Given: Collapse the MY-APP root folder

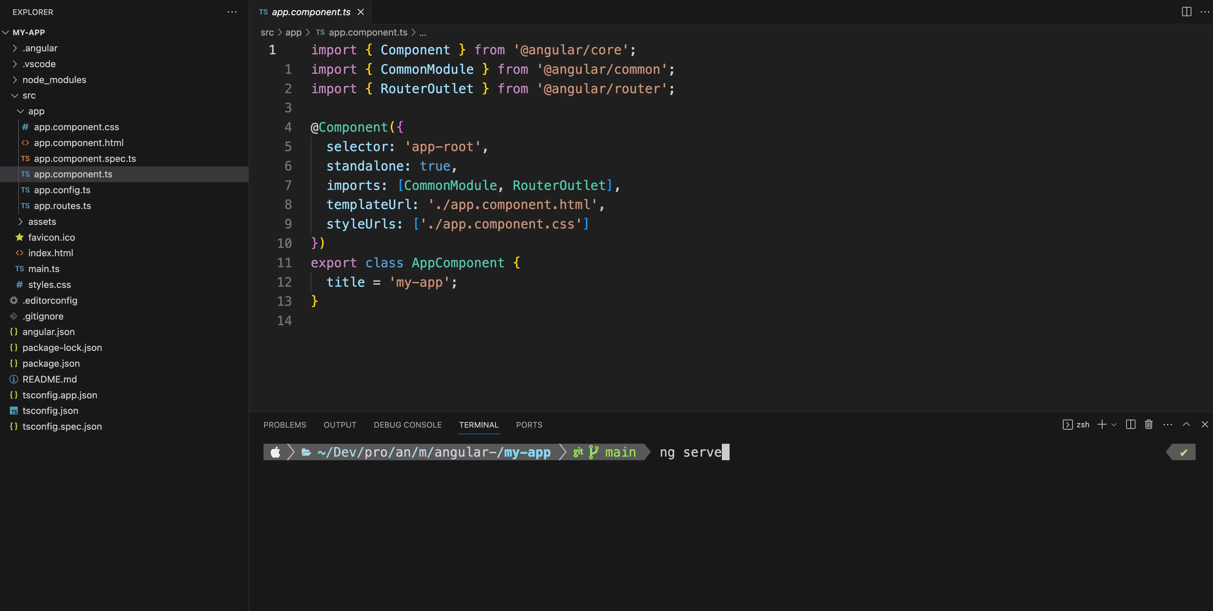Looking at the screenshot, I should [6, 33].
